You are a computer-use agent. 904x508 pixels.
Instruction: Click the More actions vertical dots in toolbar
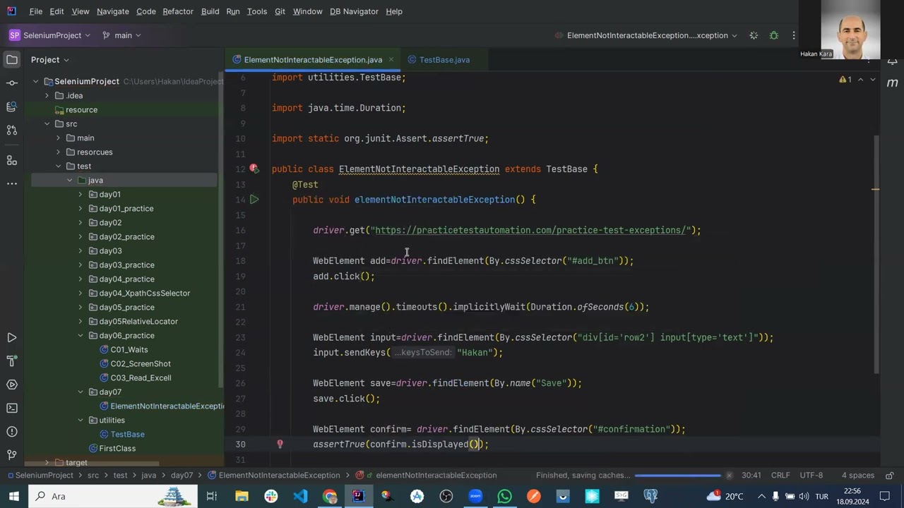(x=794, y=35)
